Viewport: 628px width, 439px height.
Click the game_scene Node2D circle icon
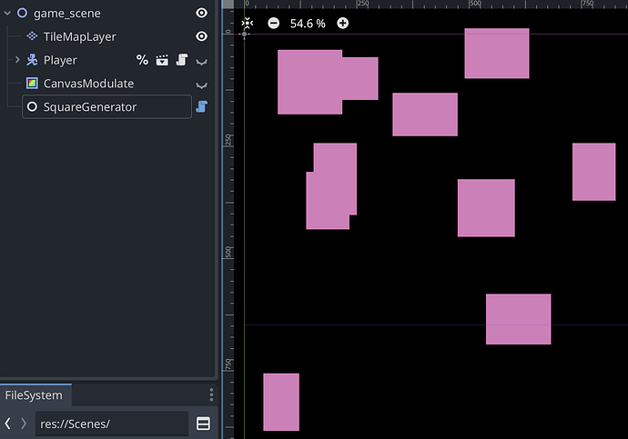pyautogui.click(x=22, y=14)
